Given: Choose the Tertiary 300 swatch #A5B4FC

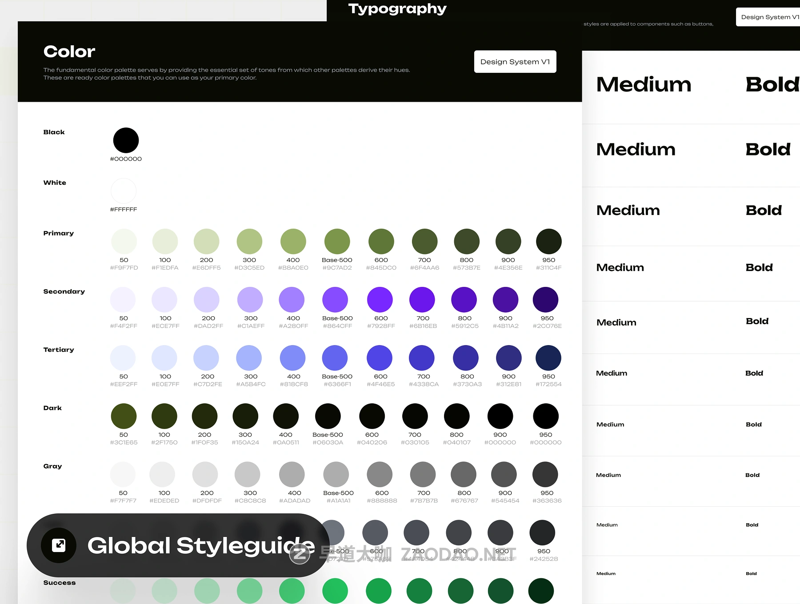Looking at the screenshot, I should click(x=249, y=358).
